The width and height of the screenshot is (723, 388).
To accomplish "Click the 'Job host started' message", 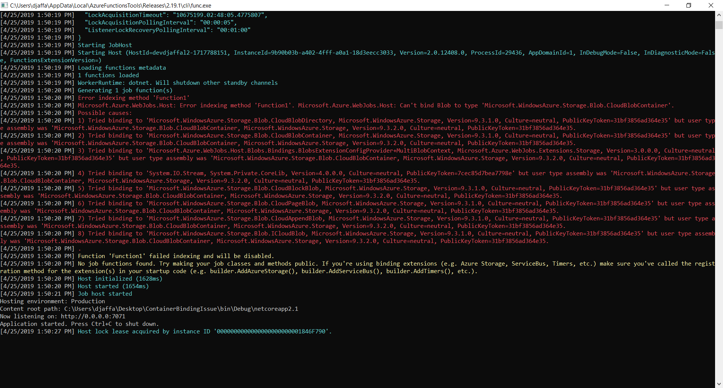I will [x=105, y=293].
